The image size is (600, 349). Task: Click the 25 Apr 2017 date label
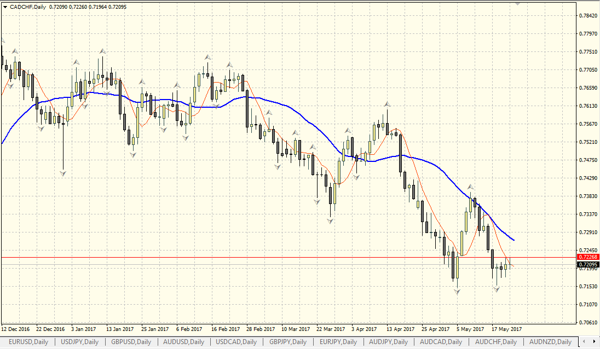tap(435, 329)
